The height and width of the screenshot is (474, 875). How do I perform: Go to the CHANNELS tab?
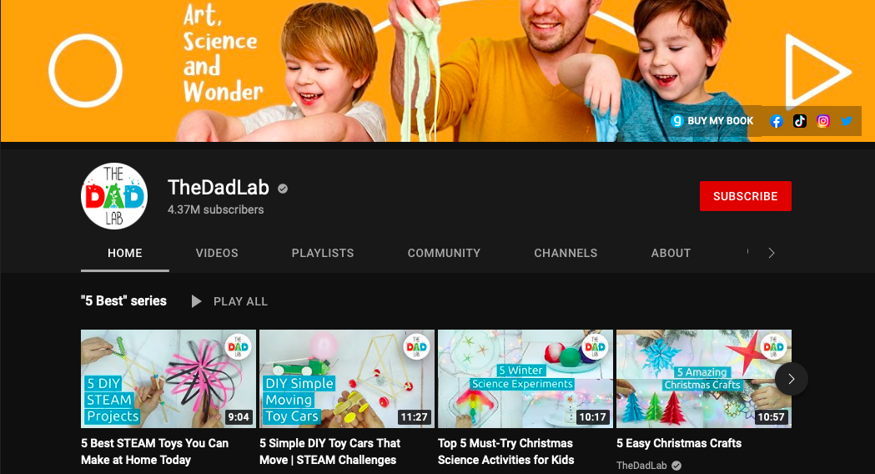point(566,253)
